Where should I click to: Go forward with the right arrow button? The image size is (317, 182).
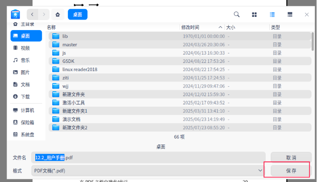coord(44,14)
